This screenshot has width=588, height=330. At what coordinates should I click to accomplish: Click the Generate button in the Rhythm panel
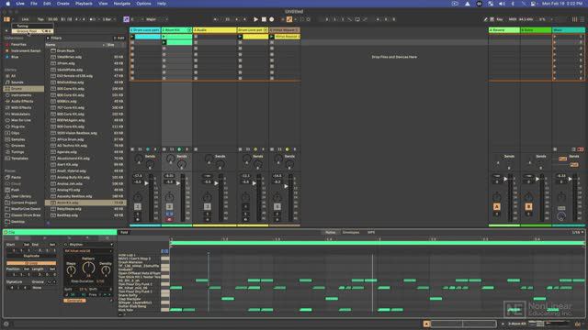(x=74, y=301)
